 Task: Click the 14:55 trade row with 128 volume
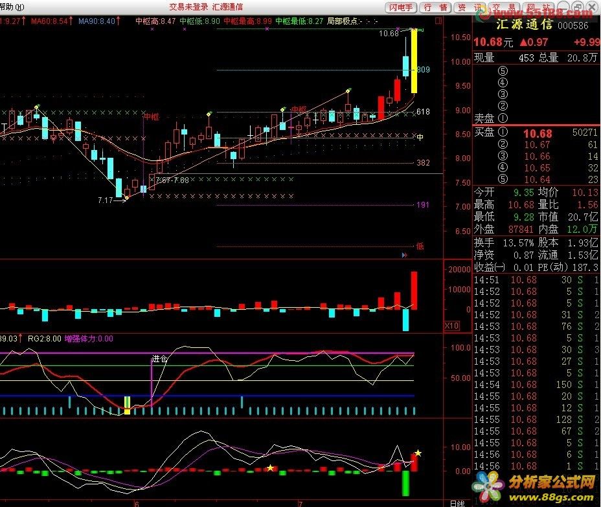(537, 420)
